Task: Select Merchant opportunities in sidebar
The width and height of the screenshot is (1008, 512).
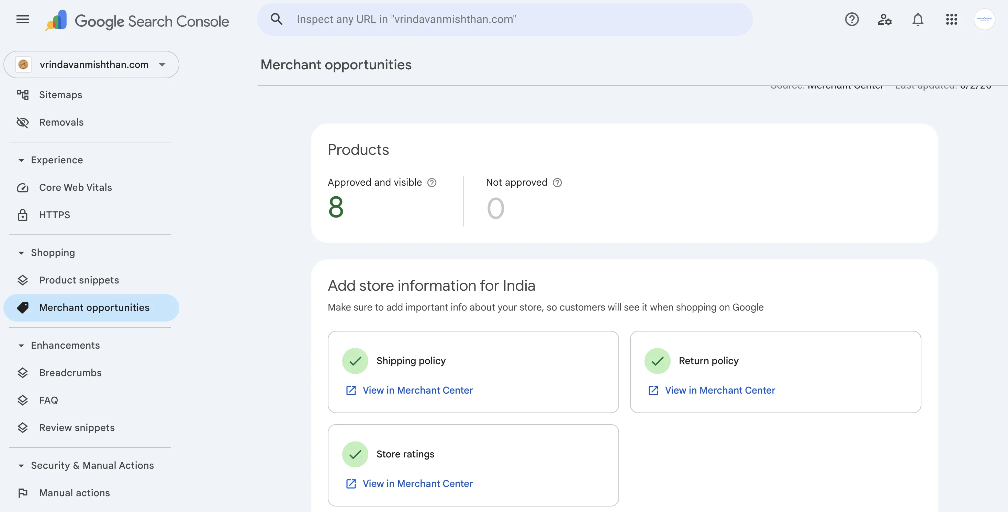Action: [x=91, y=307]
